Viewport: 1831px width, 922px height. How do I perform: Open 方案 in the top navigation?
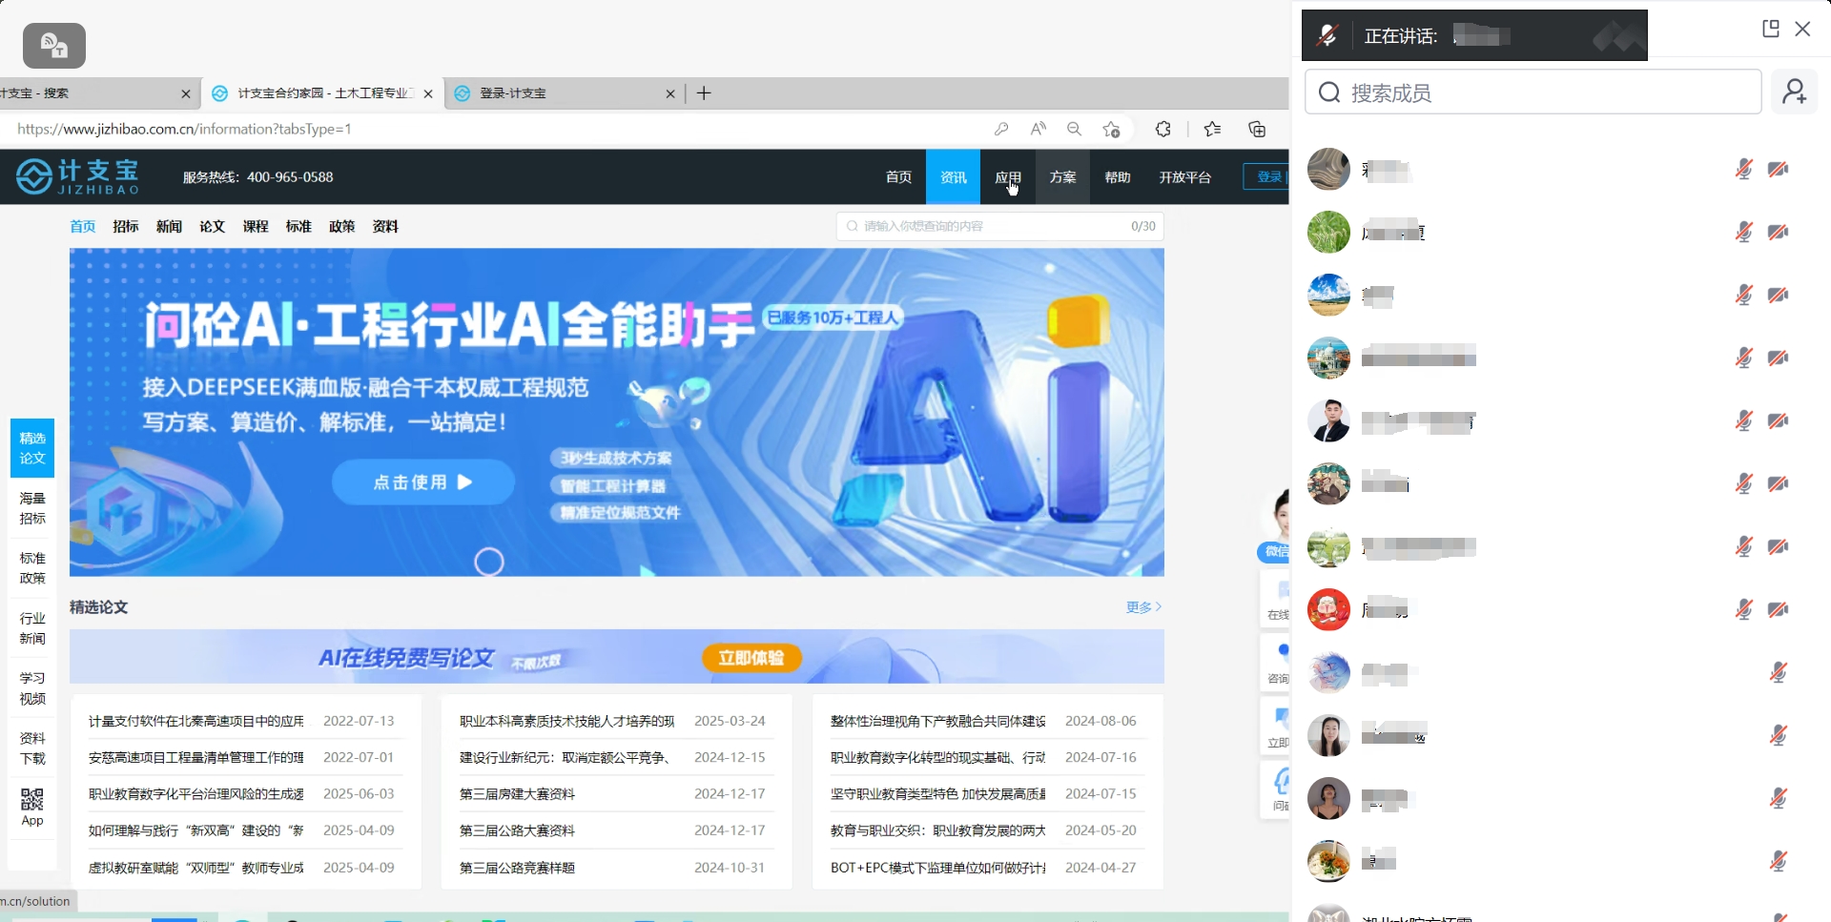click(x=1062, y=177)
